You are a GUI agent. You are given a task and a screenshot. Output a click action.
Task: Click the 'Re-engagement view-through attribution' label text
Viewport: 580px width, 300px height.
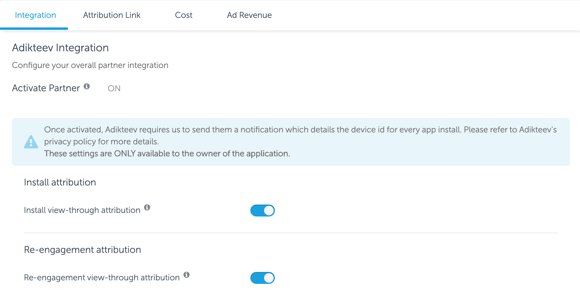click(102, 278)
